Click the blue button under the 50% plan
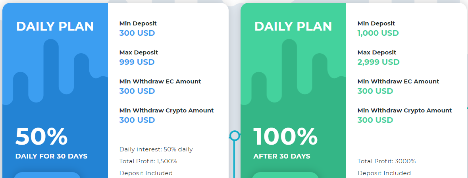Image resolution: width=468 pixels, height=178 pixels. pos(47,175)
